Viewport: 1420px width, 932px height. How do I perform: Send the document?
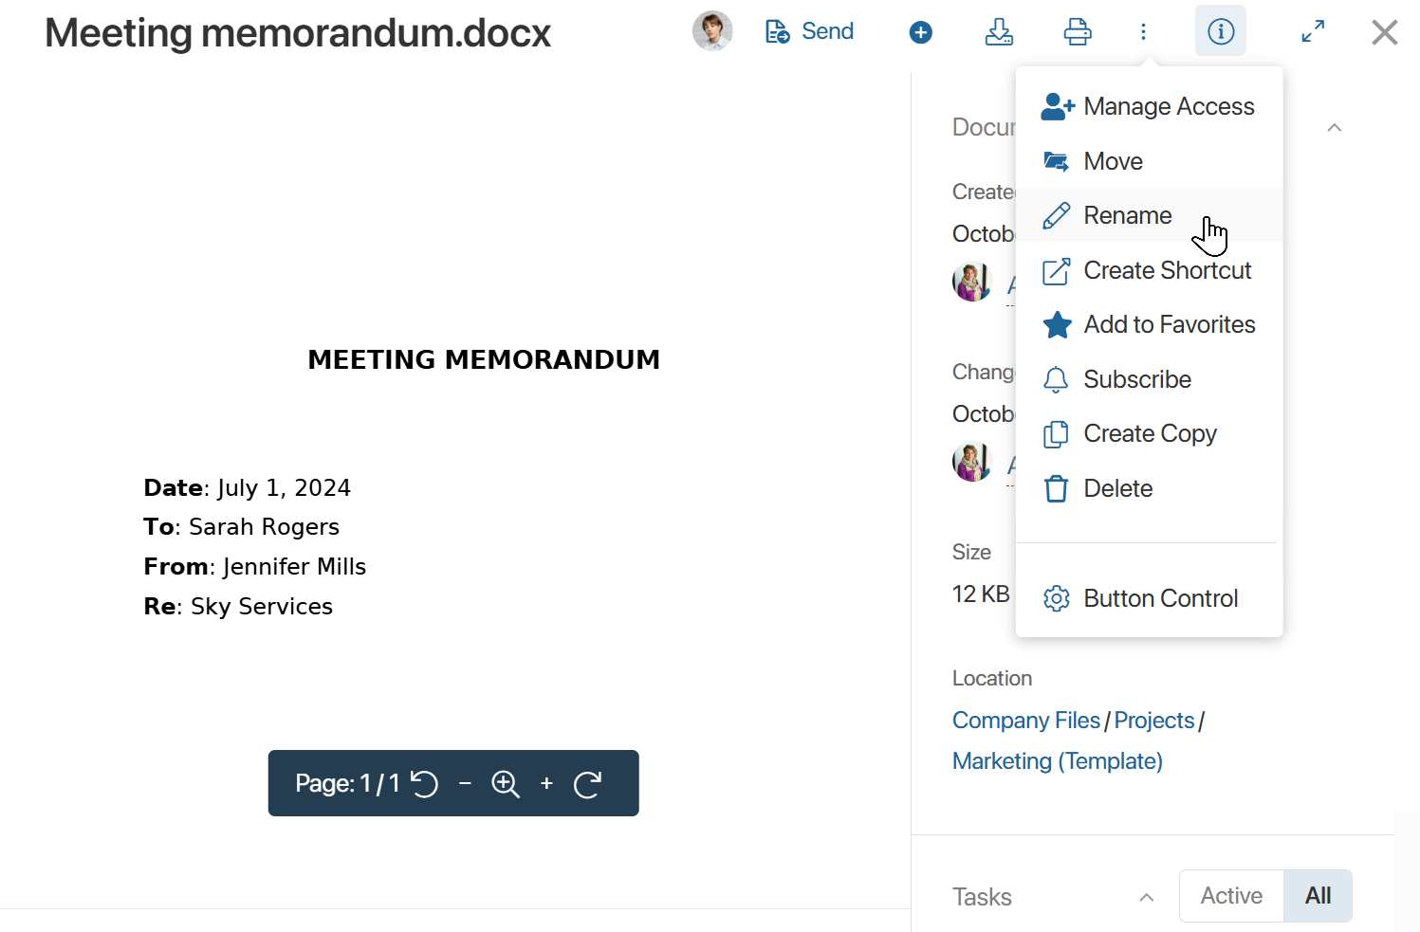(810, 32)
